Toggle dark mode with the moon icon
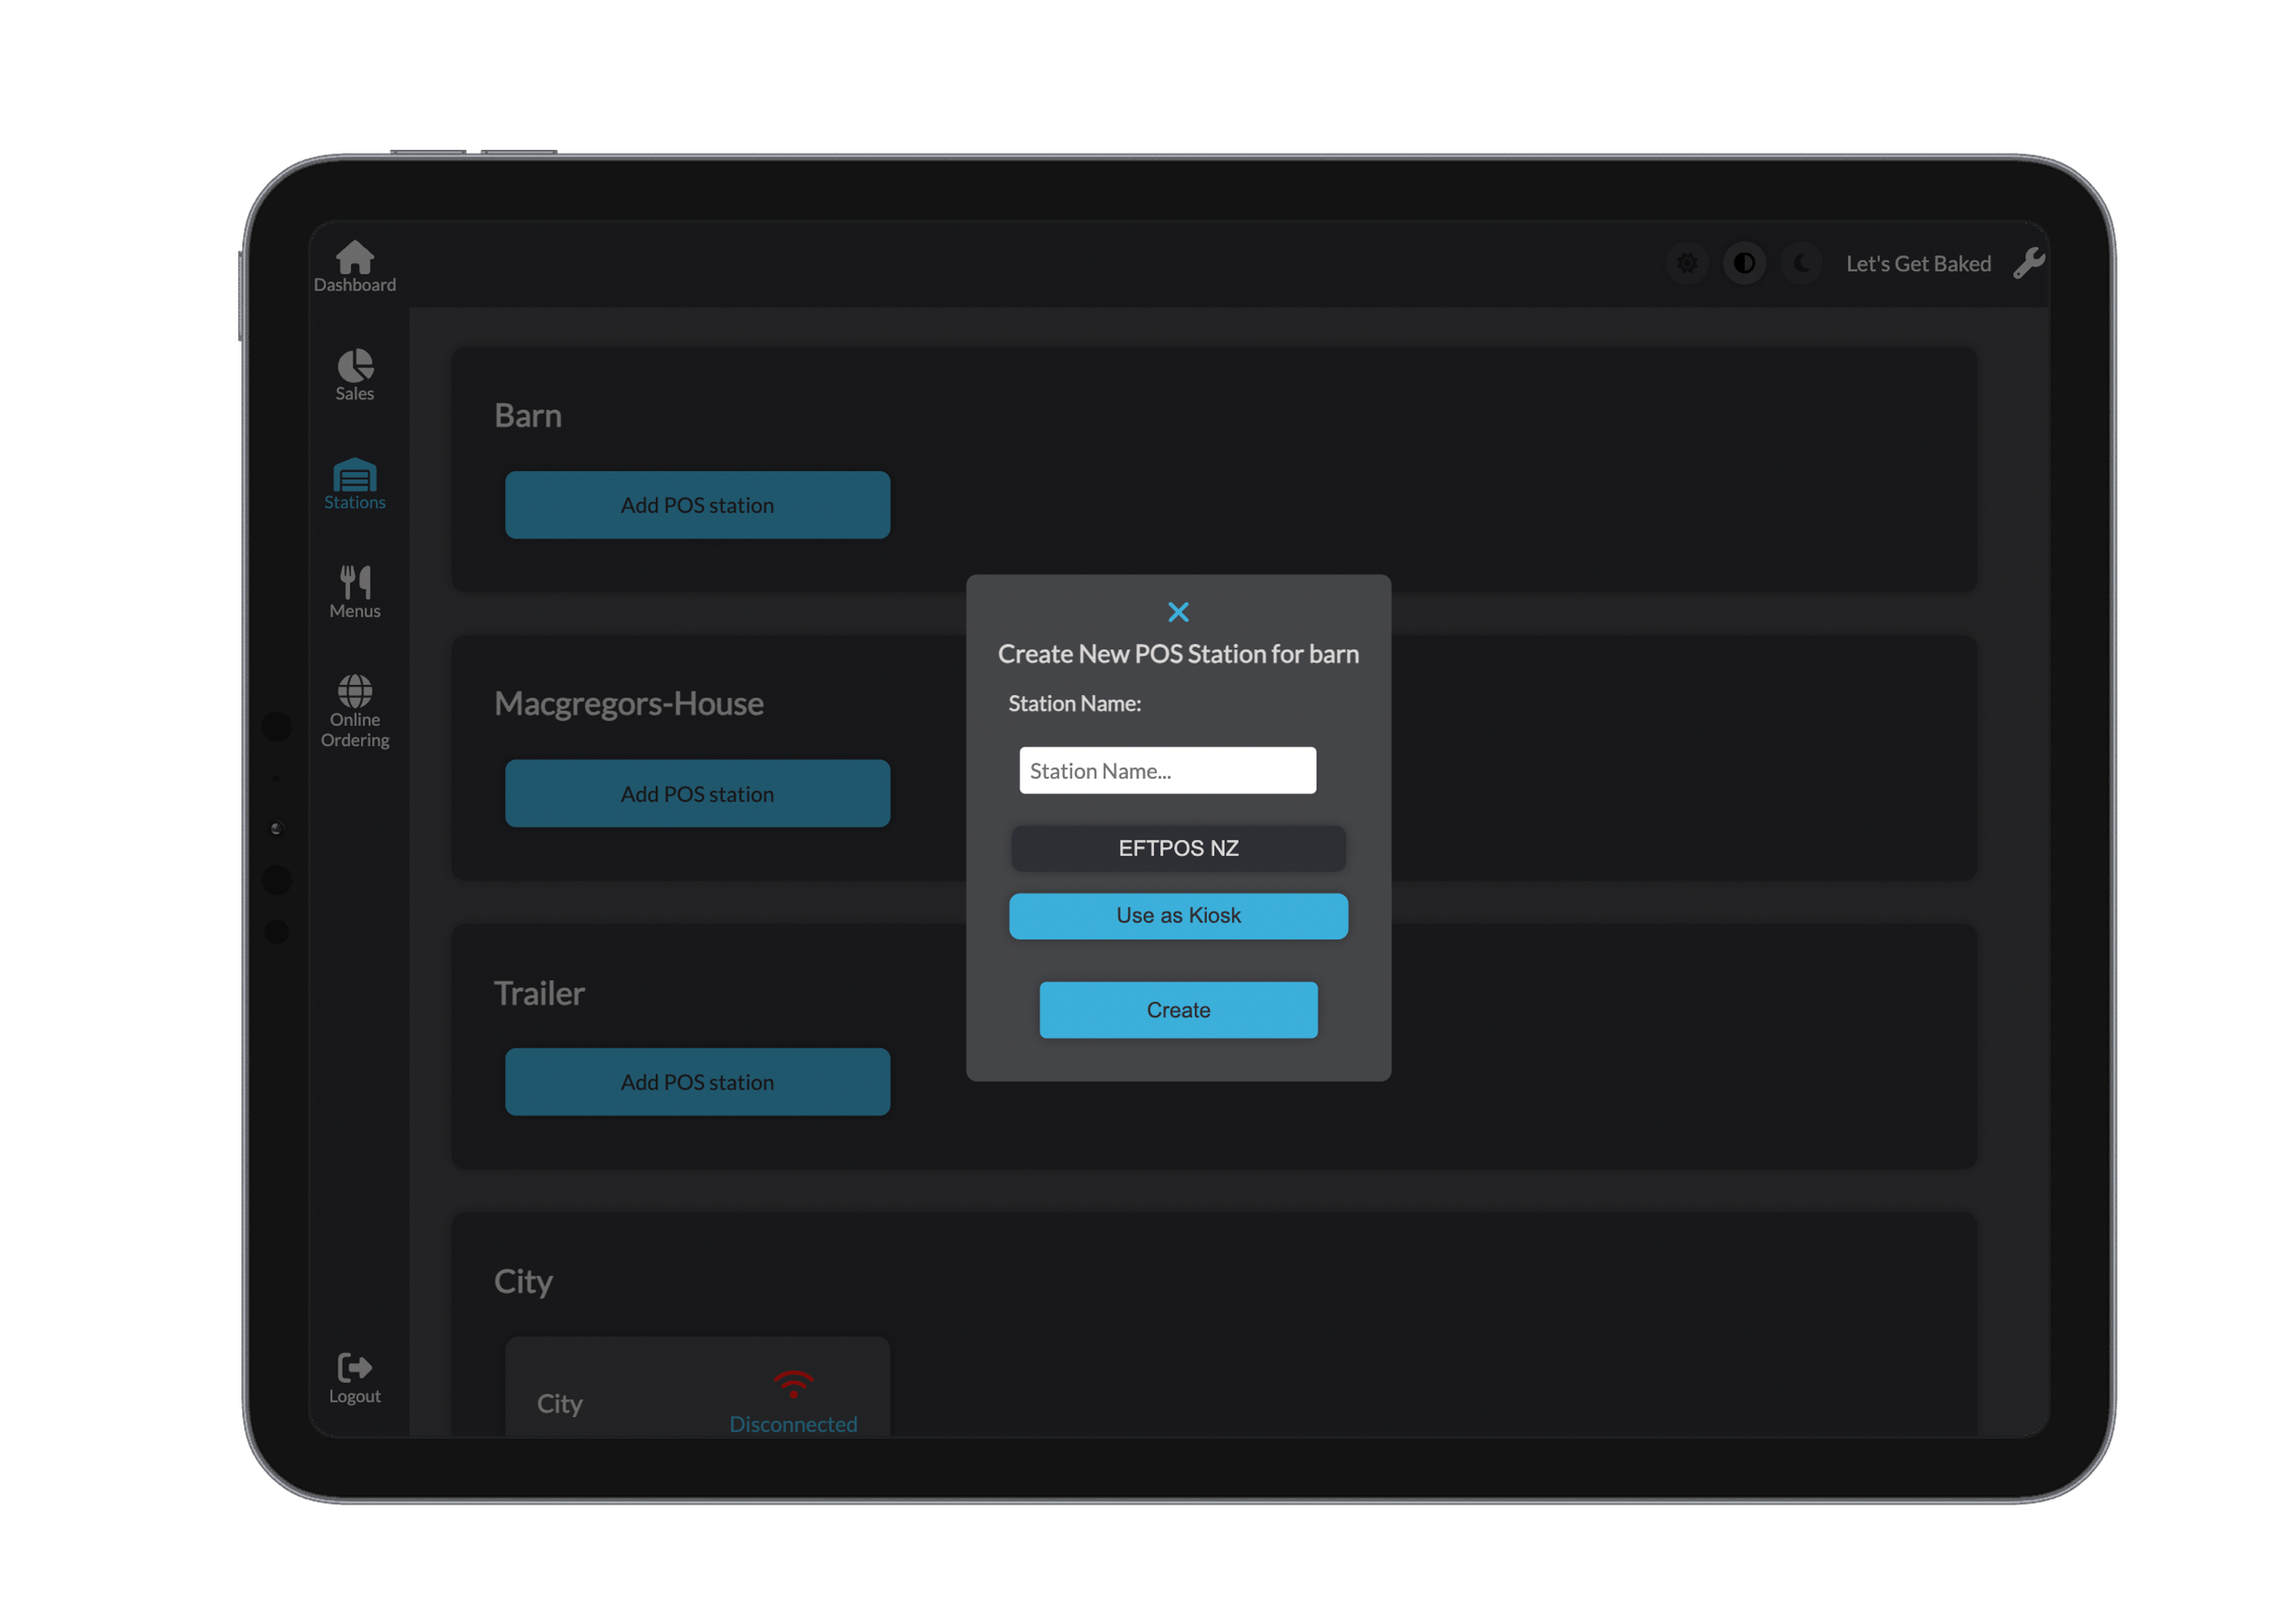2296x1623 pixels. click(x=1801, y=263)
